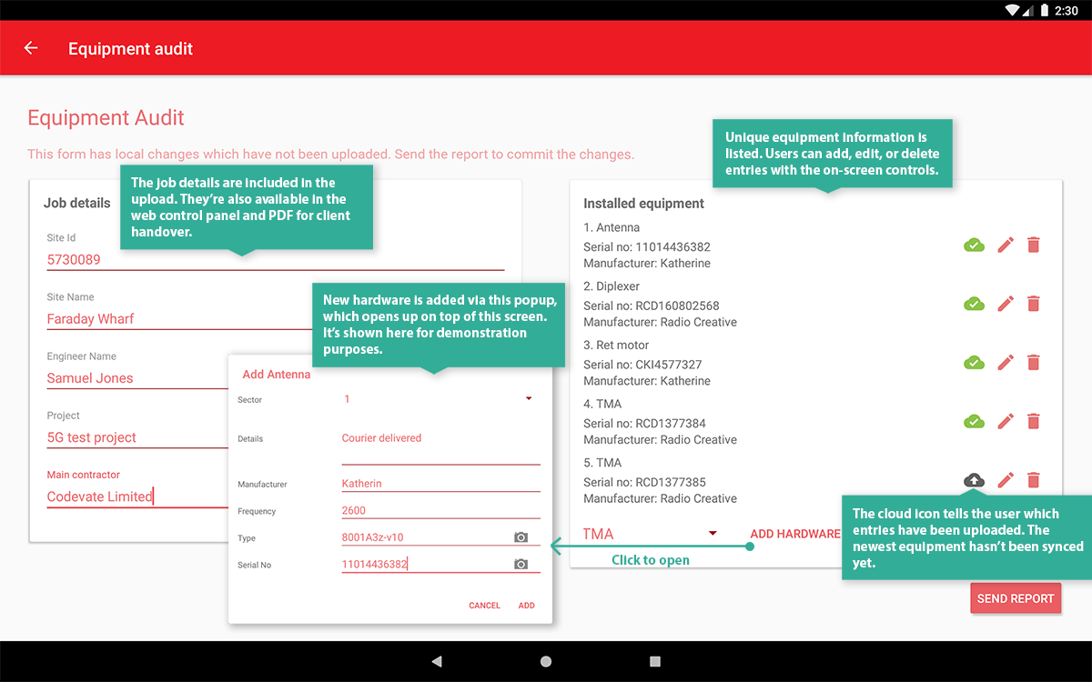Click the text "Serial no: RCD160802568"

point(652,306)
